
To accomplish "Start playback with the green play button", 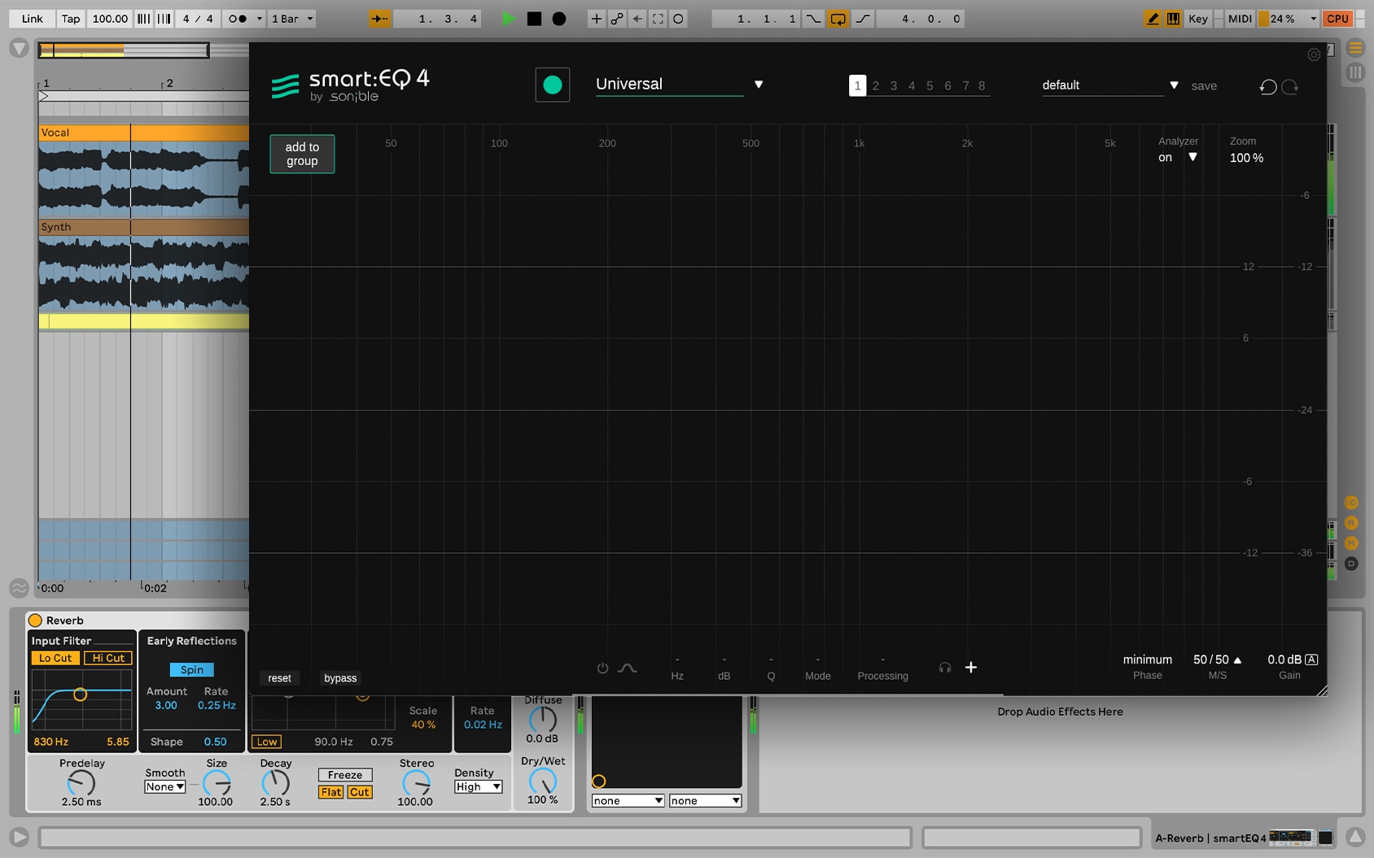I will point(509,19).
